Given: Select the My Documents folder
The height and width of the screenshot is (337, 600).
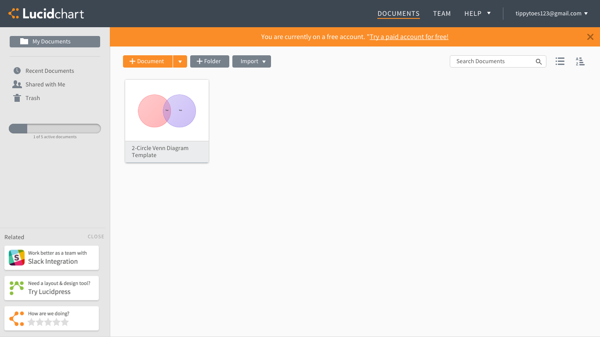Looking at the screenshot, I should coord(55,42).
